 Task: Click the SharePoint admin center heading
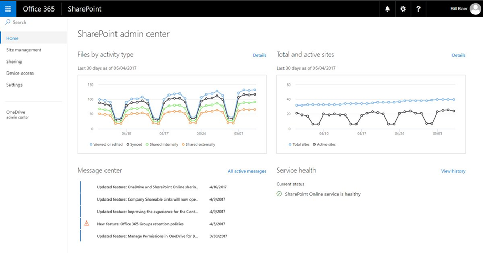pos(123,34)
